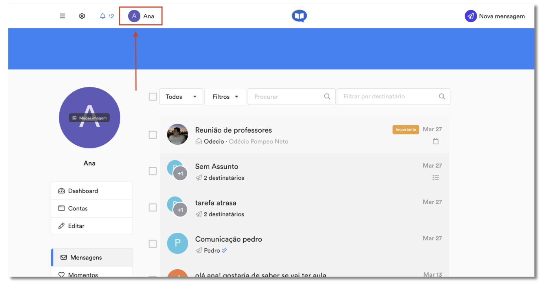Tick the select-all checkbox beside Todos
The width and height of the screenshot is (541, 283).
(x=153, y=97)
